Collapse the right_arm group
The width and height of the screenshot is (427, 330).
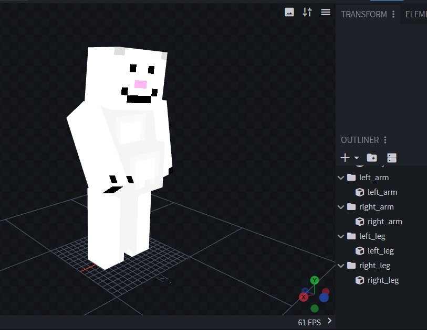(x=341, y=207)
